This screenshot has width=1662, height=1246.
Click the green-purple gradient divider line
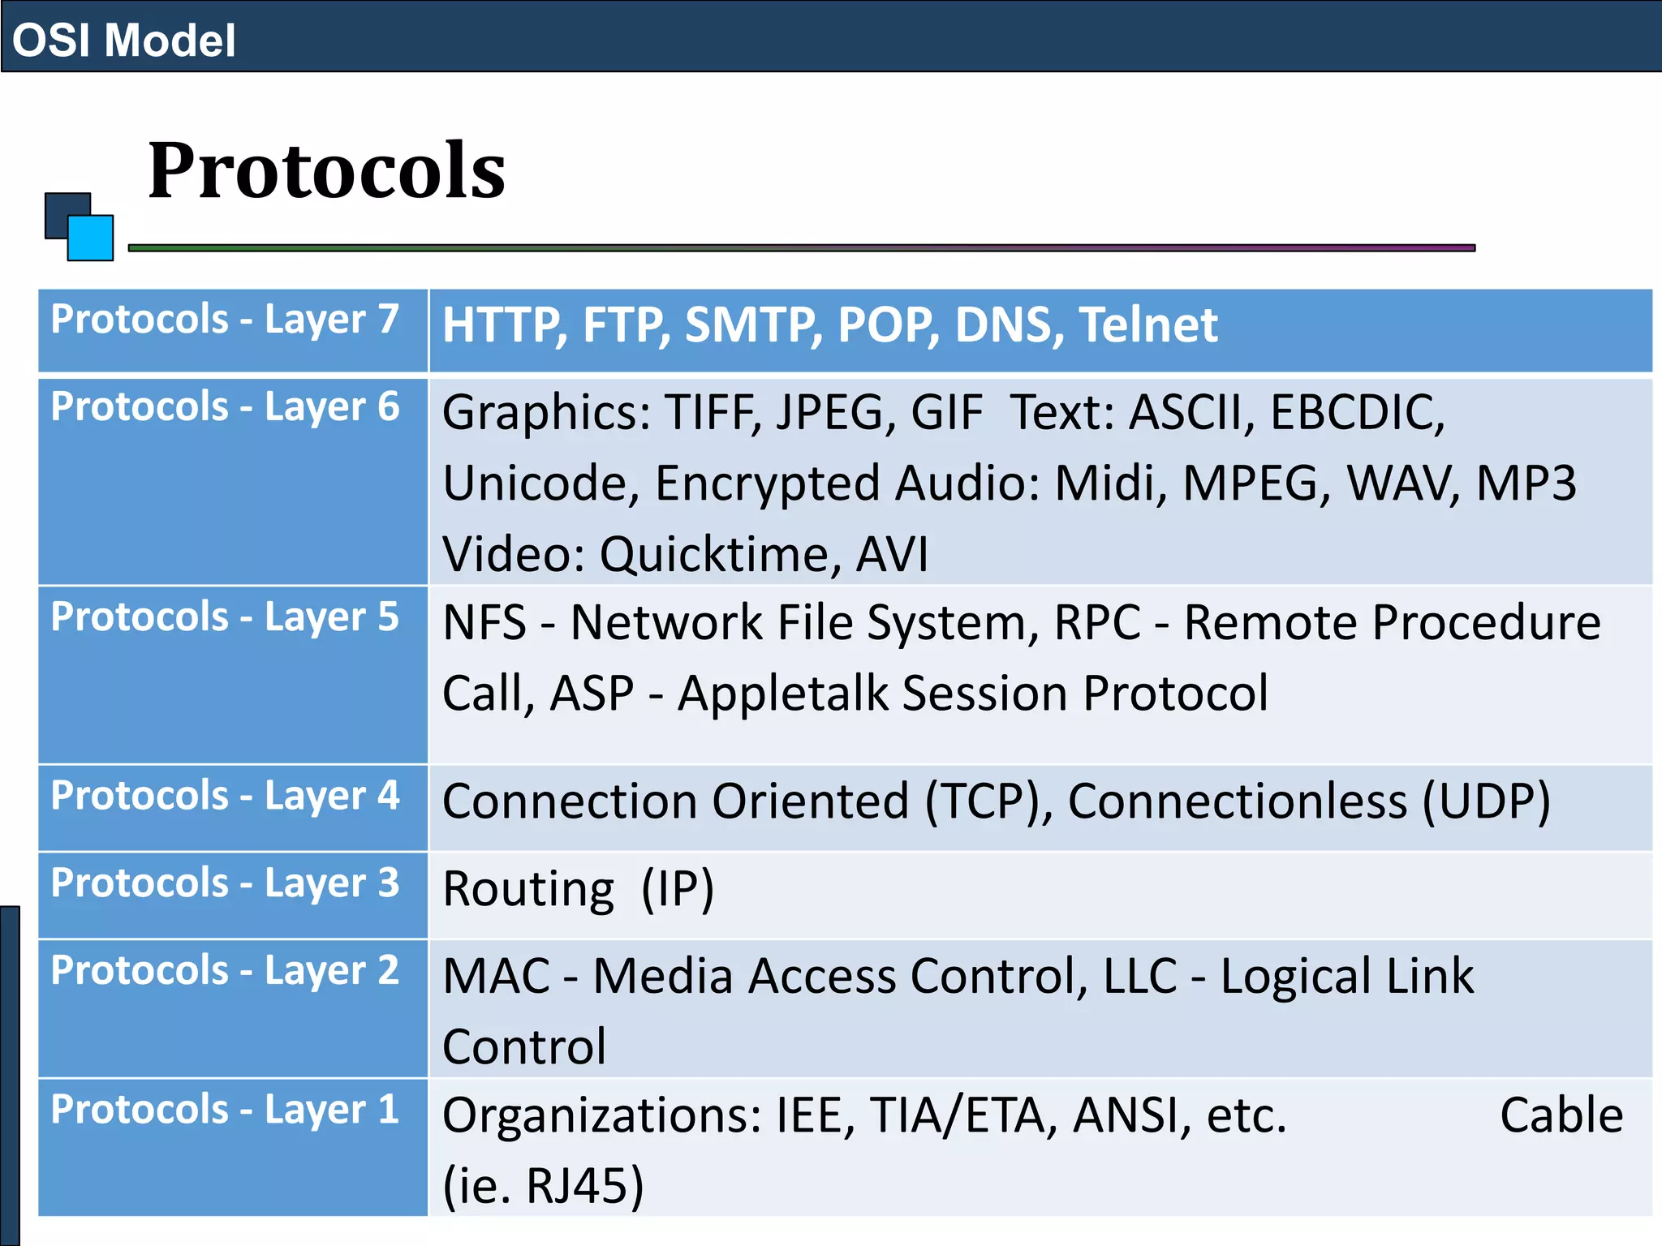pos(801,247)
